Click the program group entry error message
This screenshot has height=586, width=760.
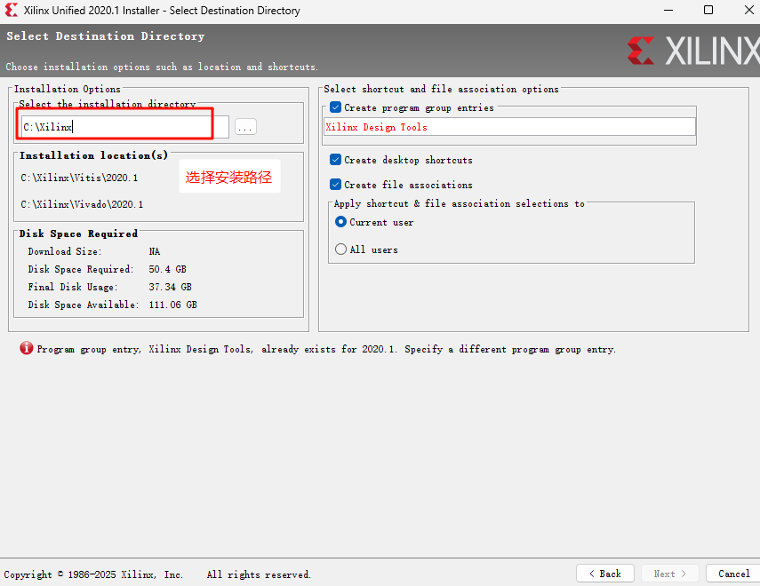326,350
